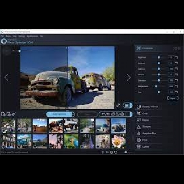Image resolution: width=184 pixels, height=184 pixels.
Task: Tick checkbox on the turquoise houses thumbnail
Action: point(19,146)
